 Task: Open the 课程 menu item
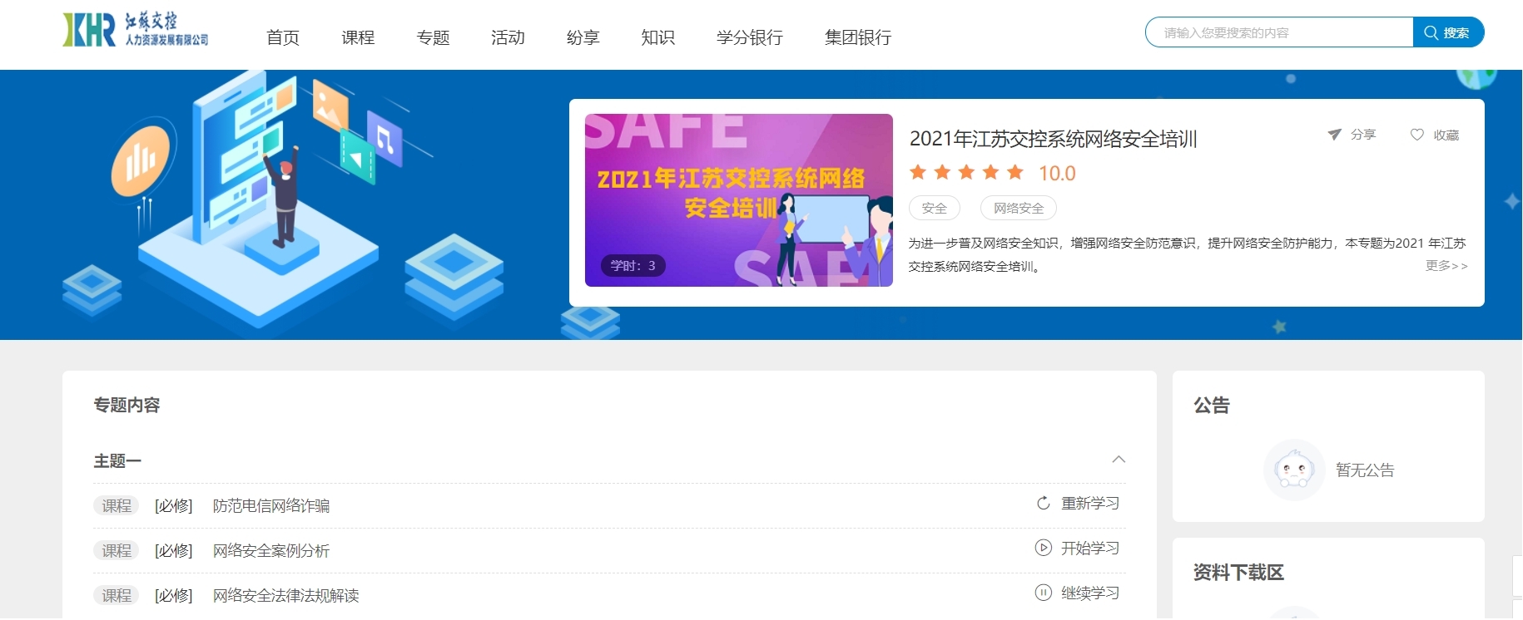click(x=358, y=37)
